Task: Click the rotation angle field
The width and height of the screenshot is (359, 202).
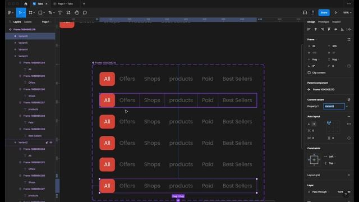Action: (x=315, y=66)
